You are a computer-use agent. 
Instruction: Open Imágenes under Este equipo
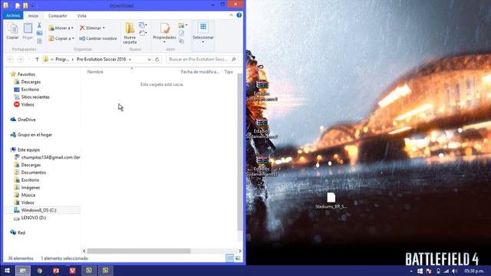pyautogui.click(x=31, y=187)
